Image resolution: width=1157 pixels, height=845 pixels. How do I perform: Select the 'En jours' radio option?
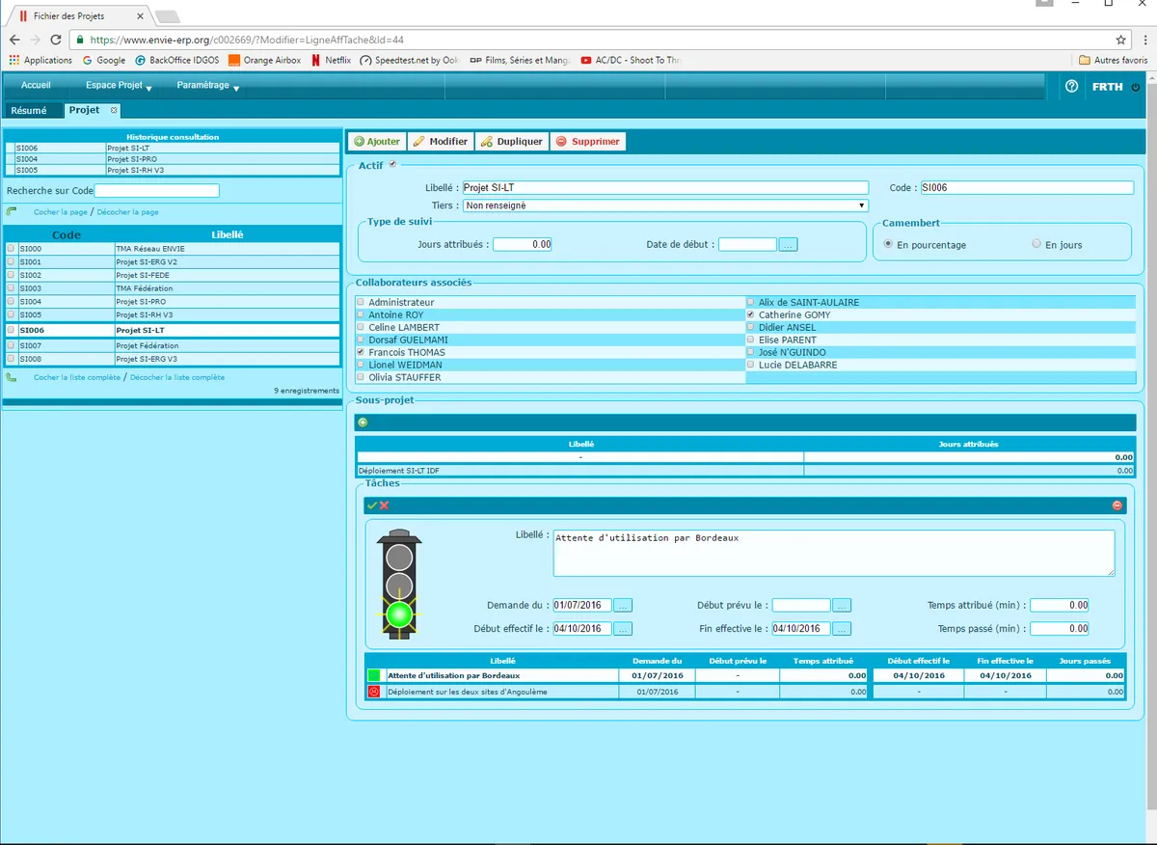click(x=1036, y=245)
